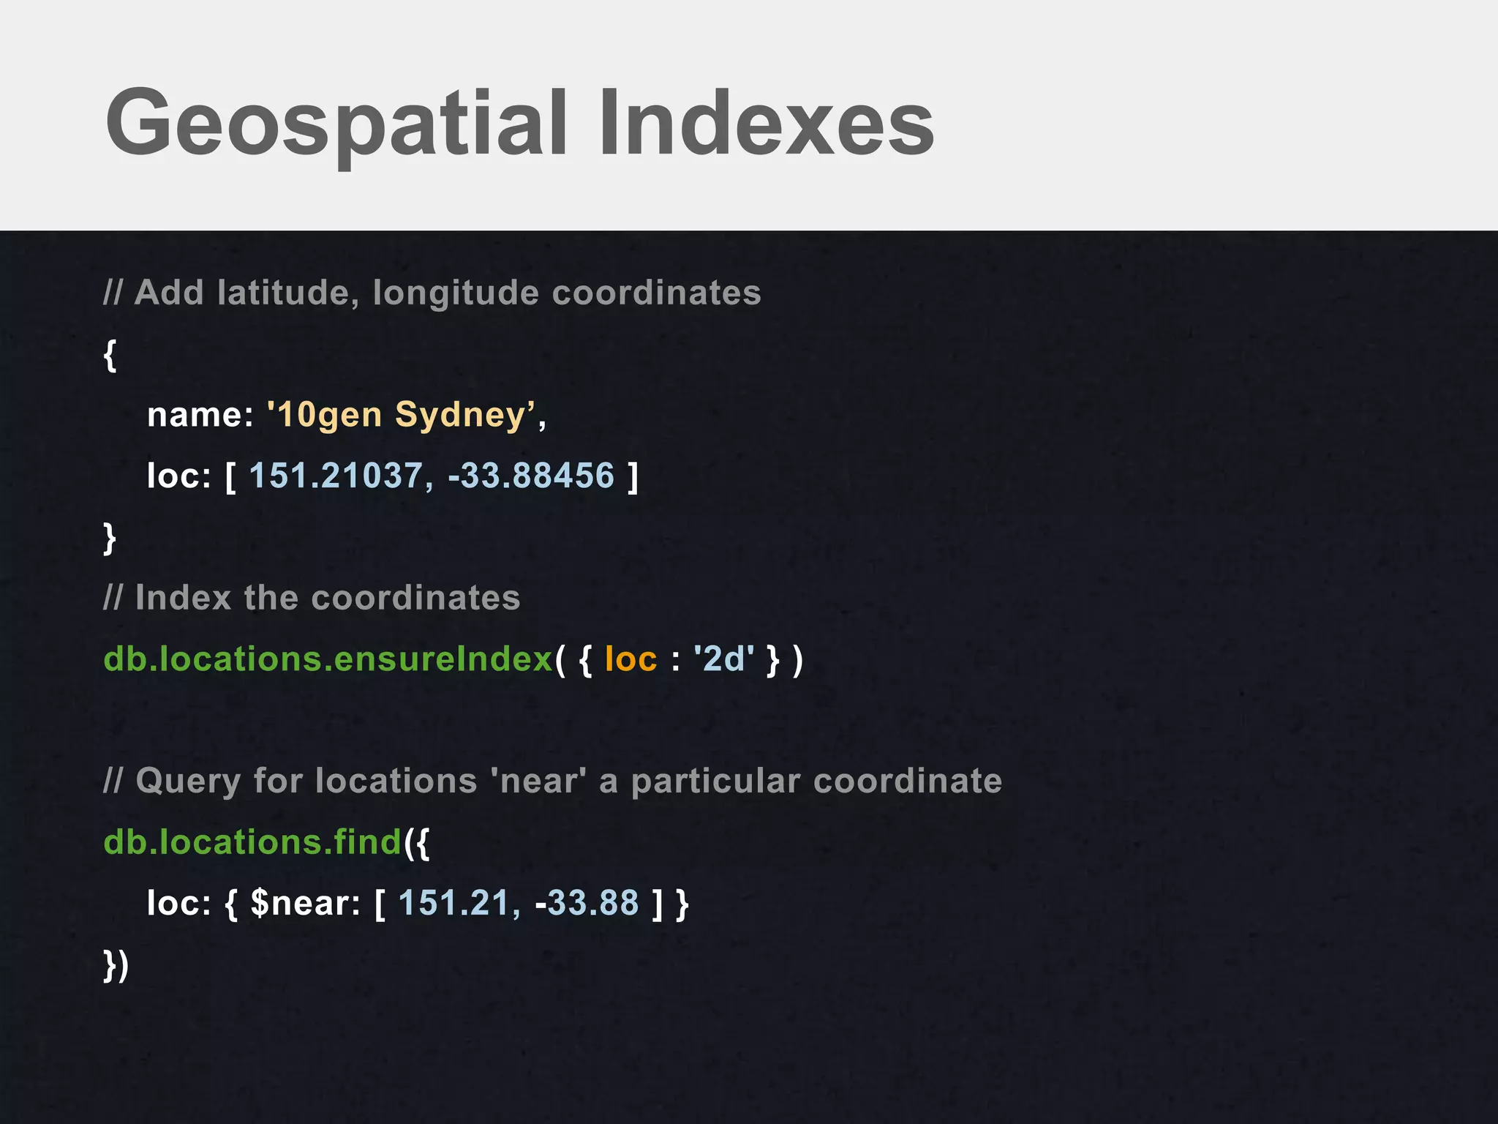The image size is (1498, 1124).
Task: Click the closing '})' at end of code
Action: (116, 965)
